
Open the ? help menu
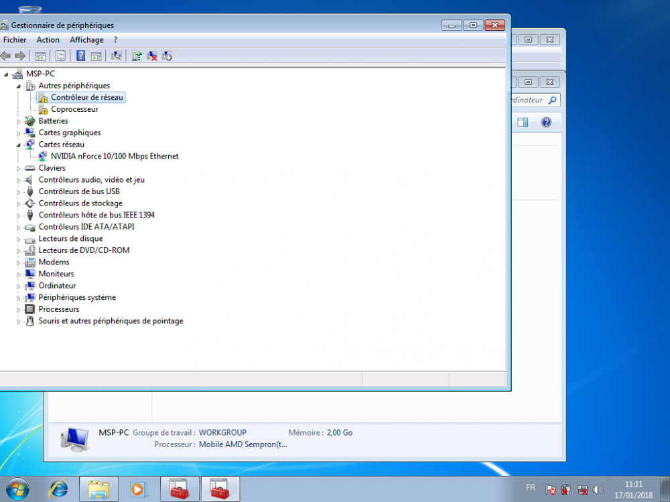pos(115,39)
